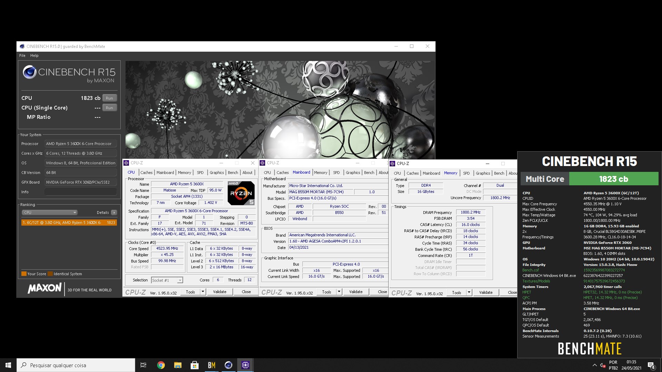Click Validate in Mainboard CPU-Z window

[x=356, y=292]
